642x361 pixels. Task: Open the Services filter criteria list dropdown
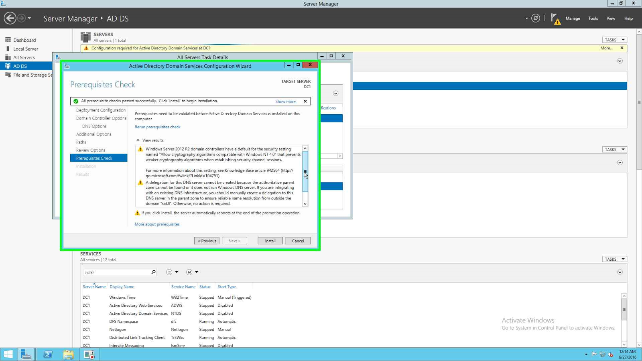[x=172, y=272]
